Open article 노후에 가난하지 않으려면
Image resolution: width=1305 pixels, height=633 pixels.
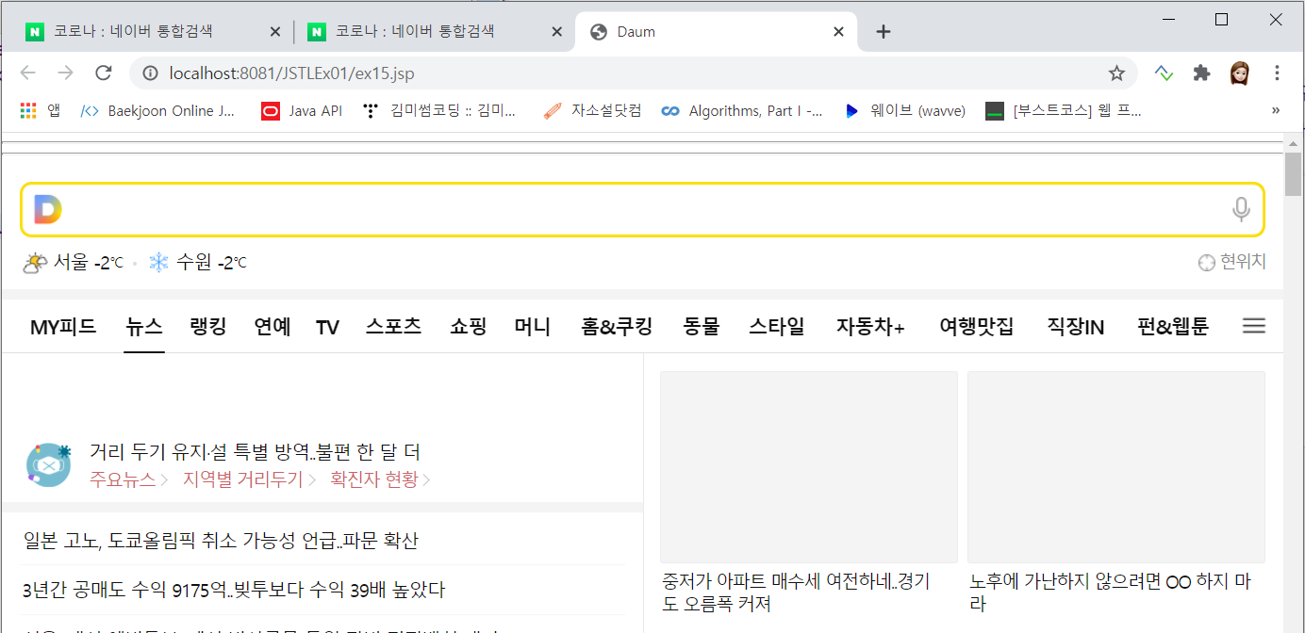[1111, 592]
